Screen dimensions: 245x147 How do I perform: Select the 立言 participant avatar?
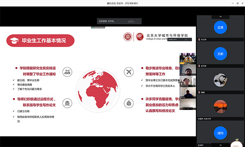[x=220, y=27]
